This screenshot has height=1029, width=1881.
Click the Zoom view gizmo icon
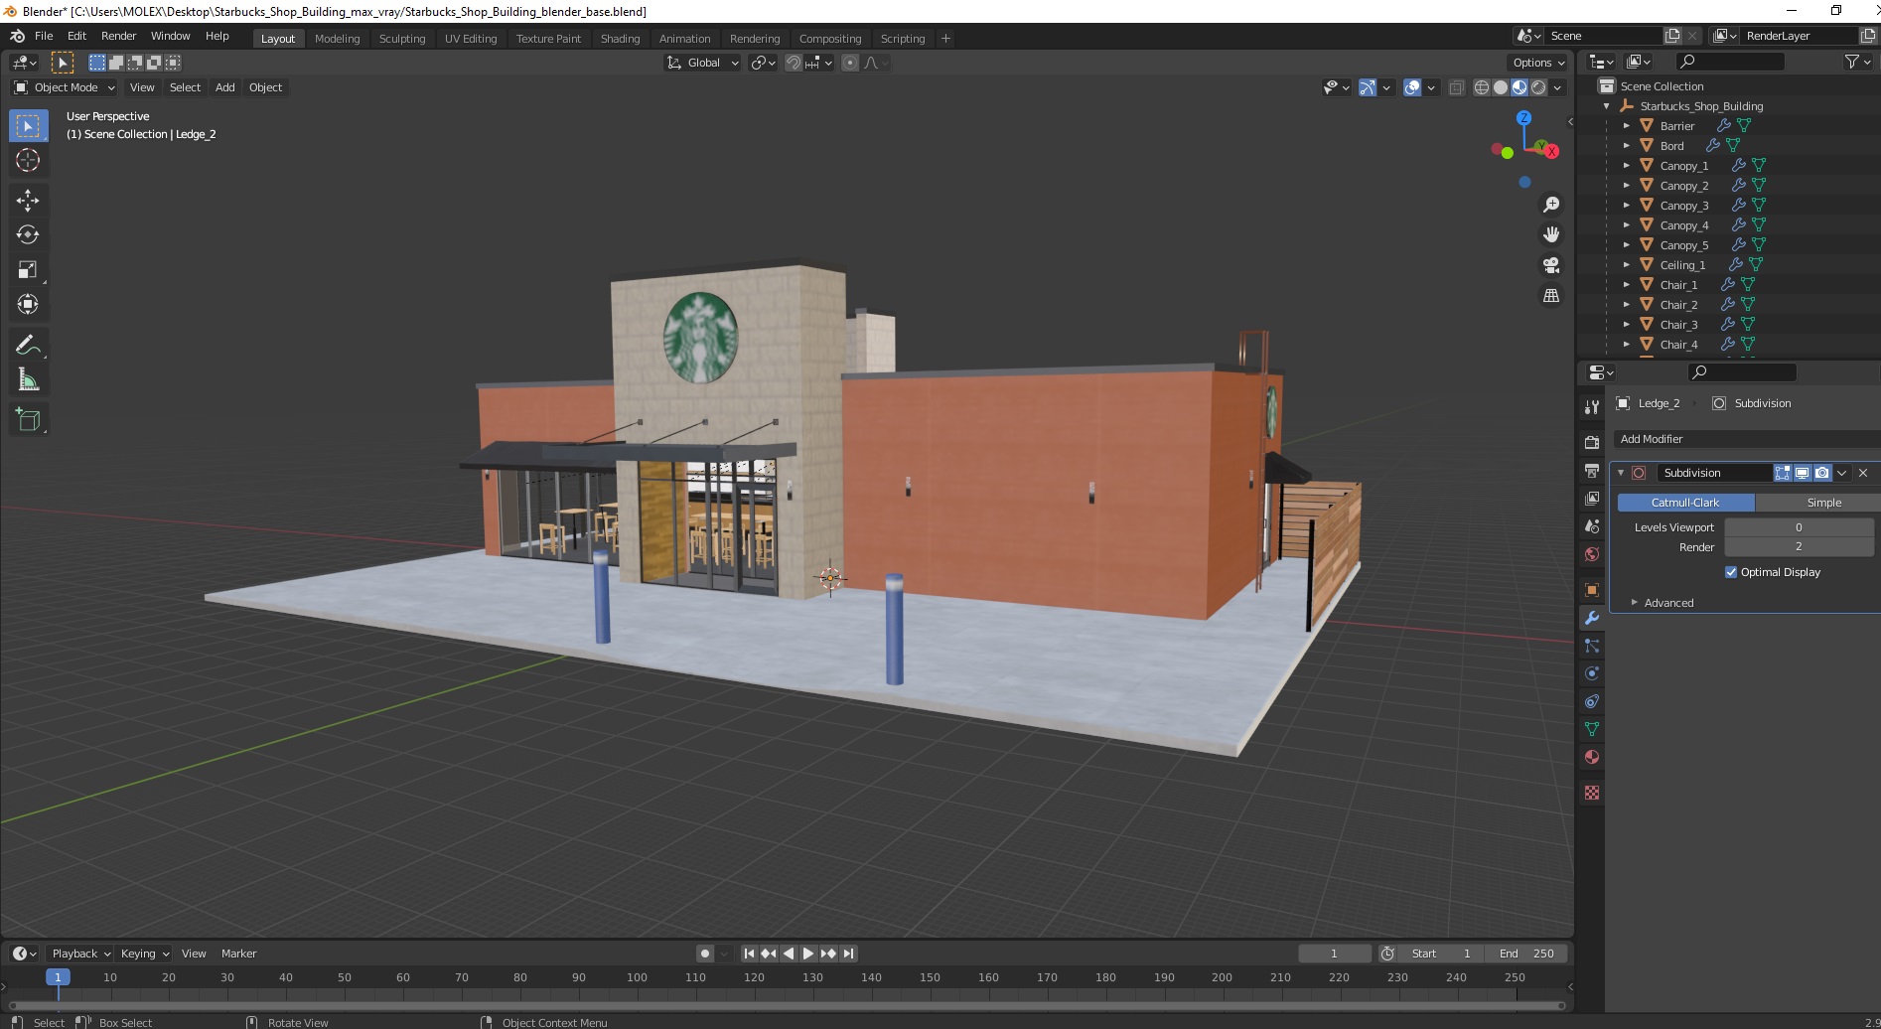click(x=1550, y=205)
